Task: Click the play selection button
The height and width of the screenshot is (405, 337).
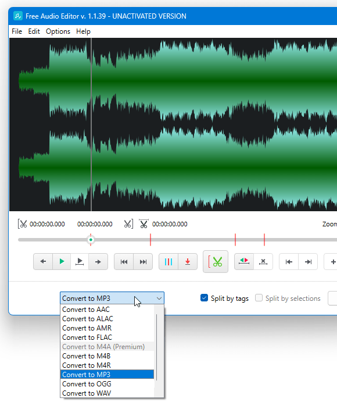Action: pos(80,262)
